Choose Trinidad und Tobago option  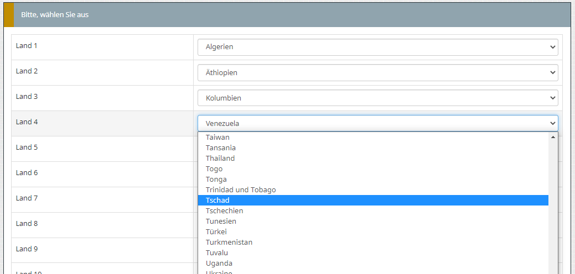coord(241,189)
